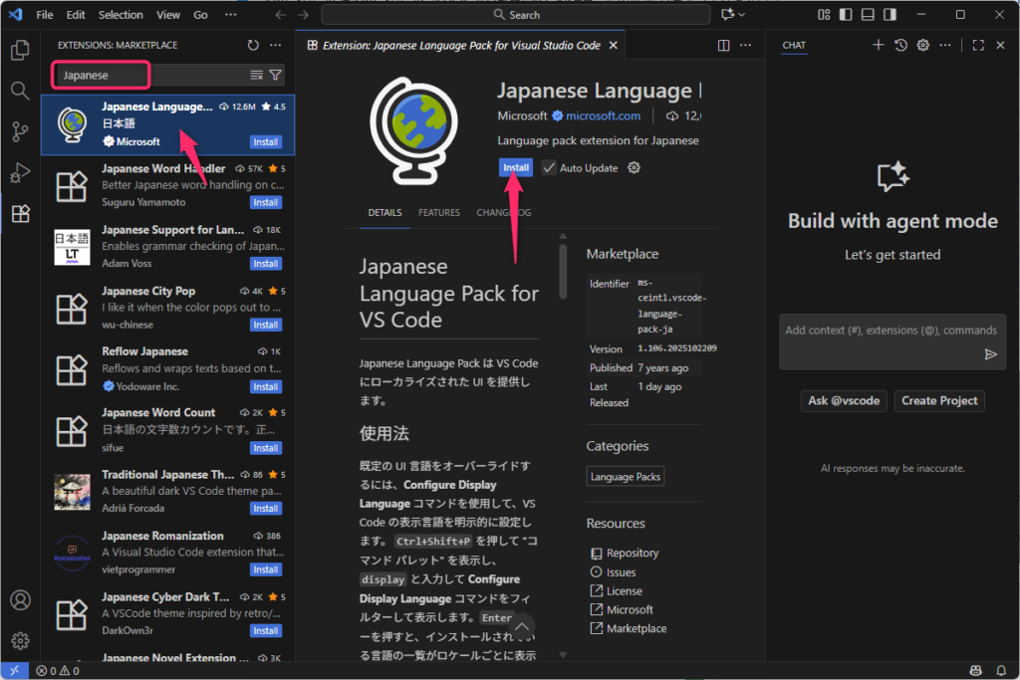The image size is (1020, 680).
Task: Open the Selection menu
Action: click(121, 15)
